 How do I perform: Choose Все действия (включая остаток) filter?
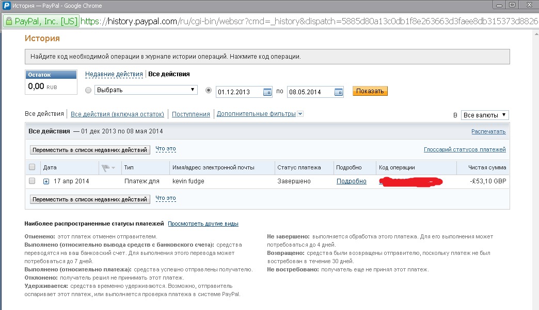(117, 114)
